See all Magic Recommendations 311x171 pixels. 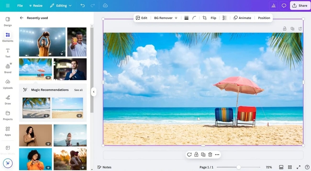pyautogui.click(x=79, y=90)
